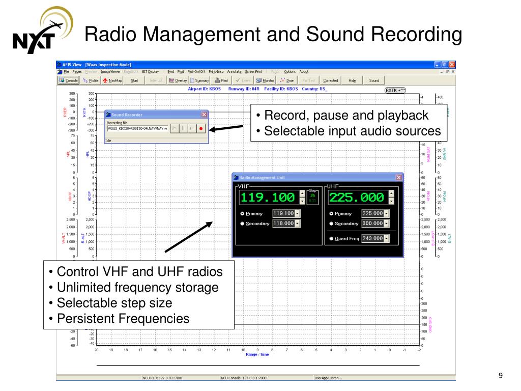Image resolution: width=521 pixels, height=391 pixels.
Task: Open the Annotate menu
Action: point(234,71)
